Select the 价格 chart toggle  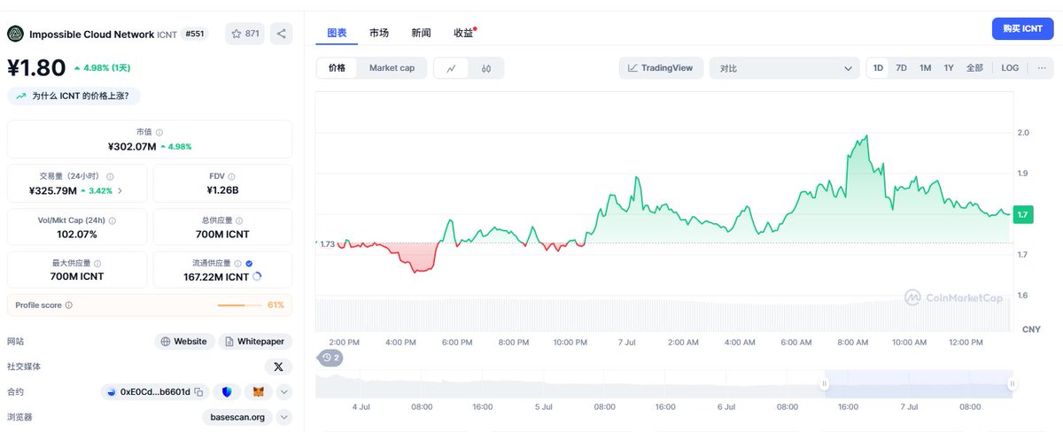[x=338, y=68]
